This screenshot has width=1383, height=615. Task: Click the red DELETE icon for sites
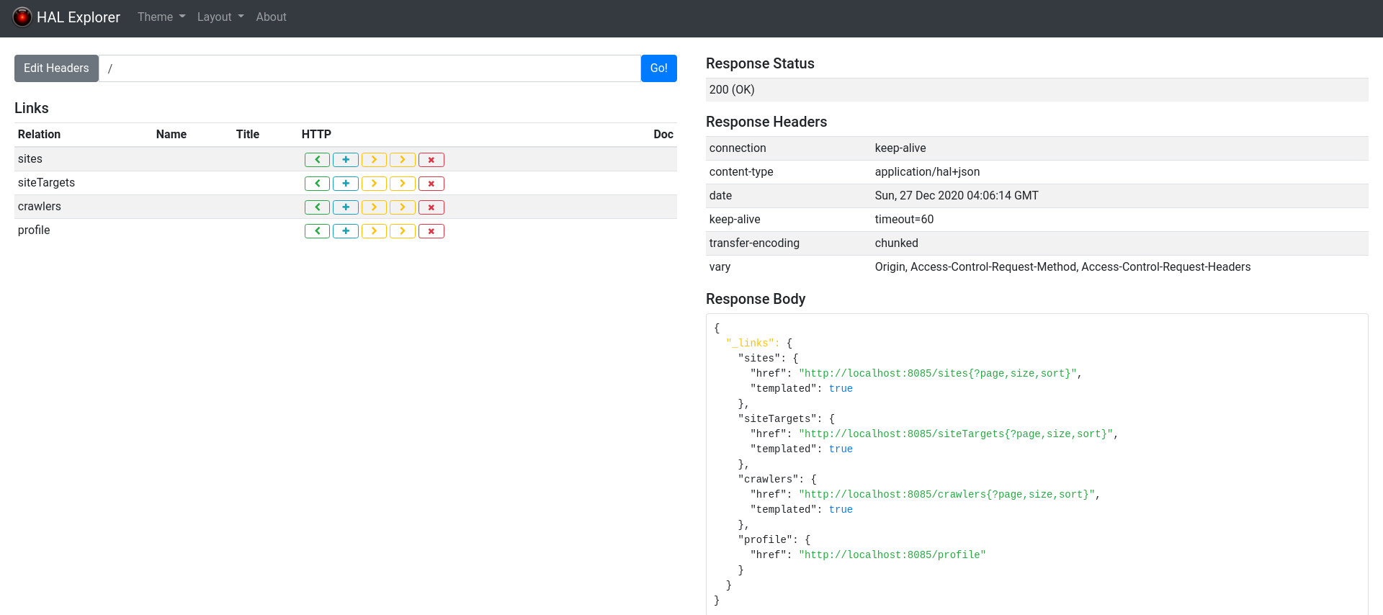click(x=431, y=160)
